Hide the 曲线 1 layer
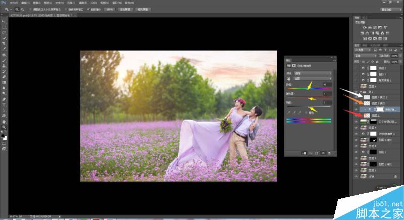This screenshot has height=220, width=404. point(356,152)
